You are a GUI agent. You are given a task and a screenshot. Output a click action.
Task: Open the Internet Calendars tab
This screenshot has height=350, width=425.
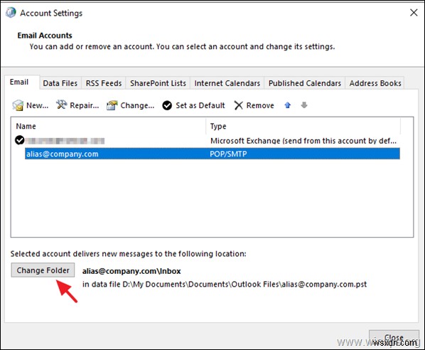(x=227, y=83)
